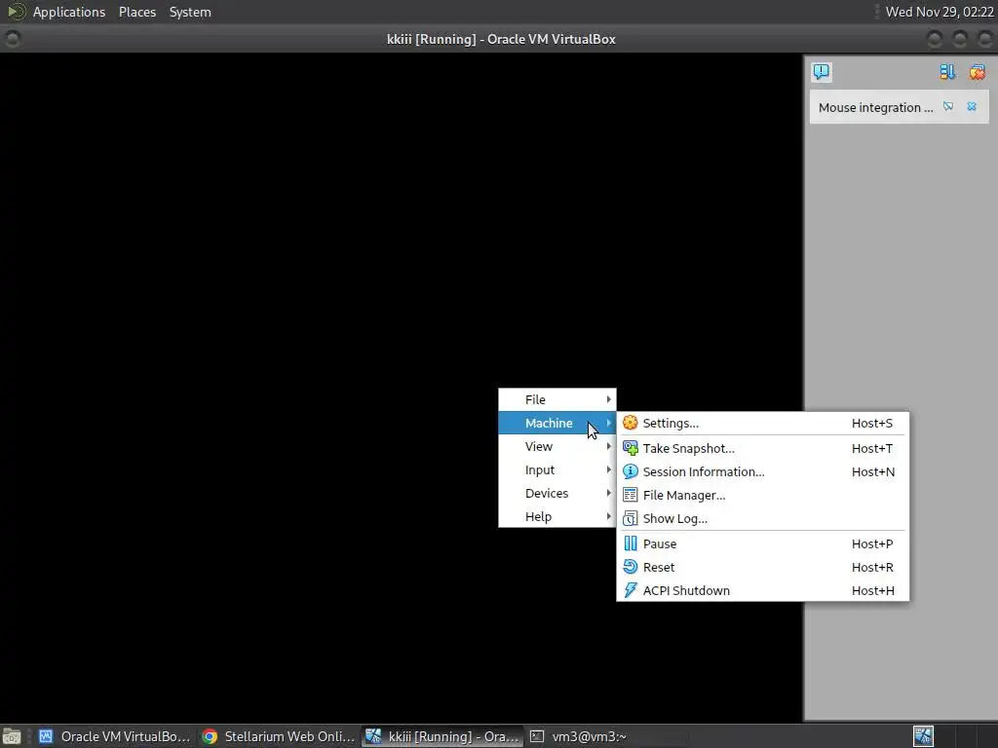Click the delete all notifications icon
Screen dimensions: 998x748
977,72
